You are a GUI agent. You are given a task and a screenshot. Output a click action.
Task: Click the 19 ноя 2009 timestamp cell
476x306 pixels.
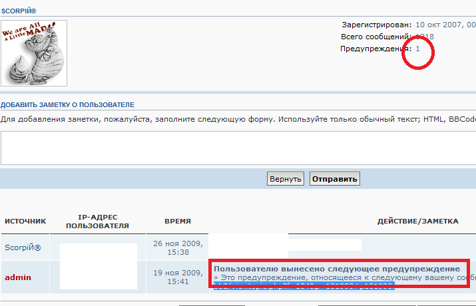tap(178, 277)
